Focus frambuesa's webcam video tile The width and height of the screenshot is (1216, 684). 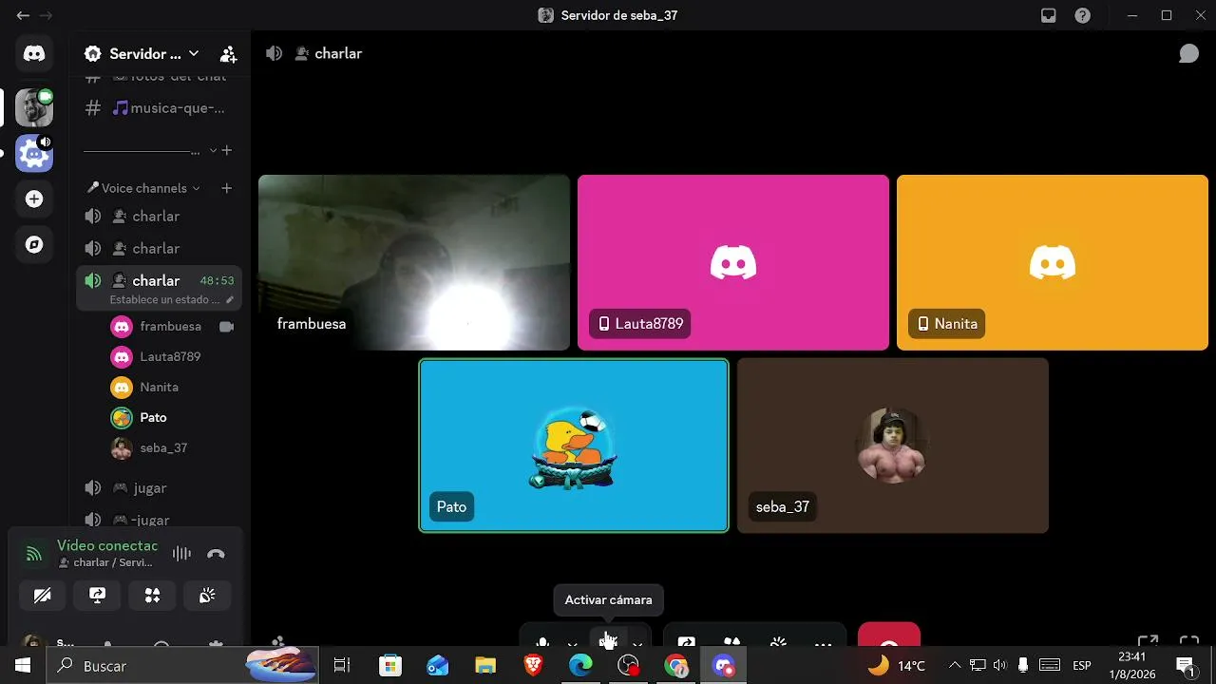(x=414, y=262)
